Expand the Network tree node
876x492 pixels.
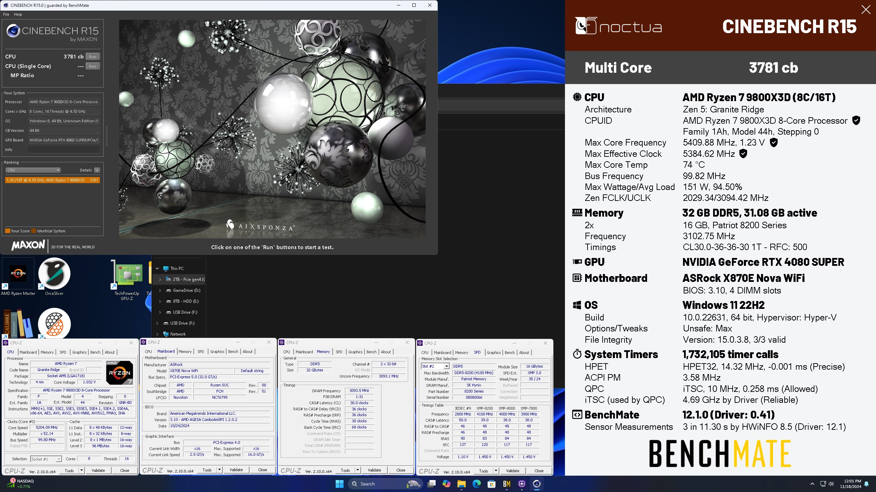157,334
